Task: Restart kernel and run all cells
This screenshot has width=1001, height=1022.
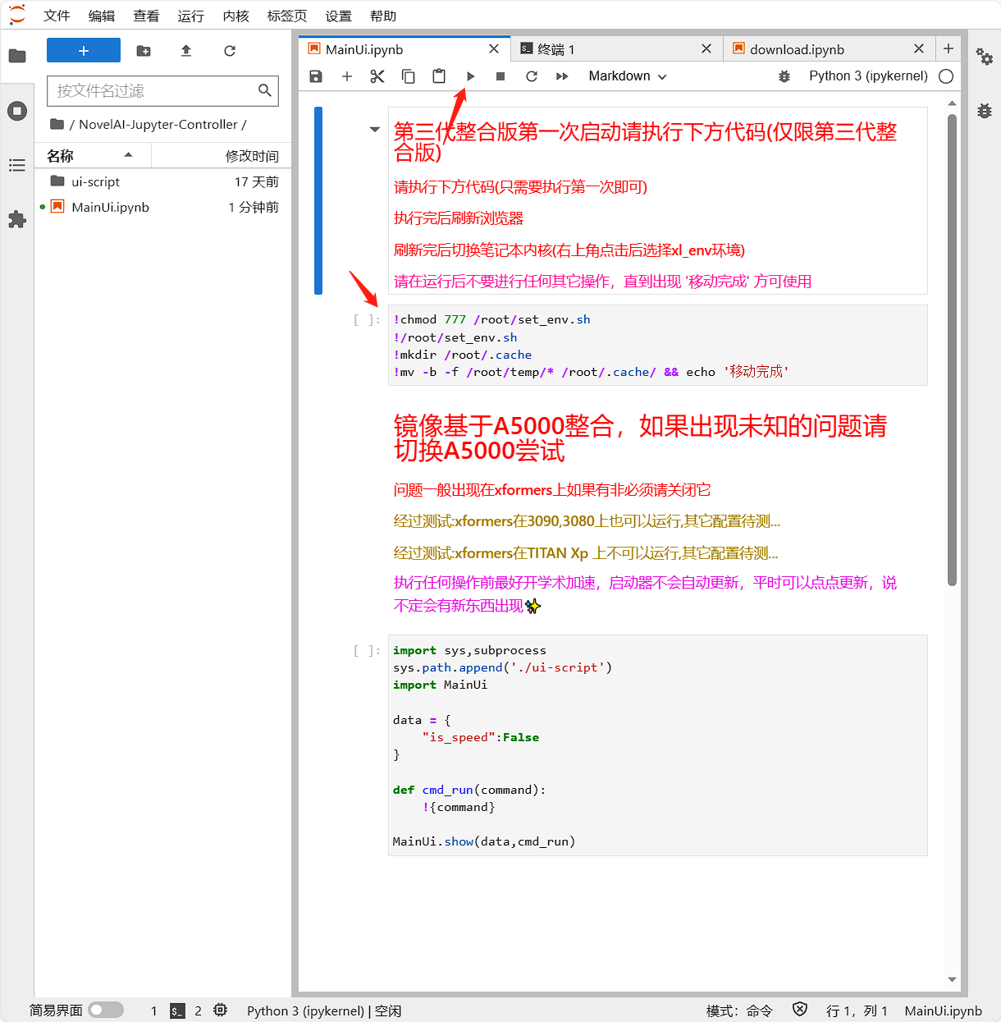Action: click(562, 76)
